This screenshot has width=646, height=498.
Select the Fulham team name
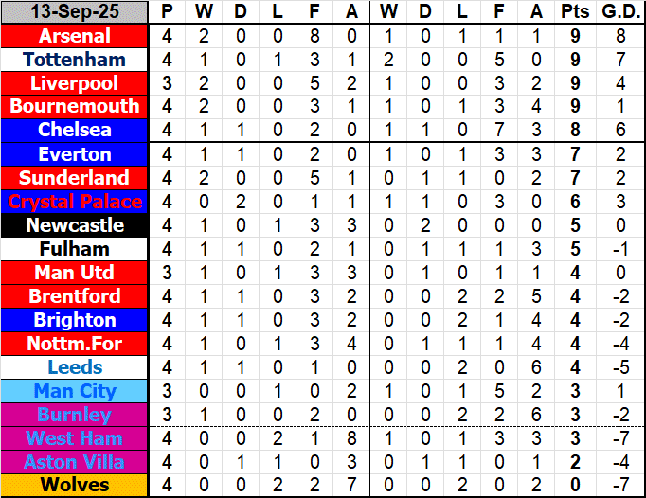point(75,249)
